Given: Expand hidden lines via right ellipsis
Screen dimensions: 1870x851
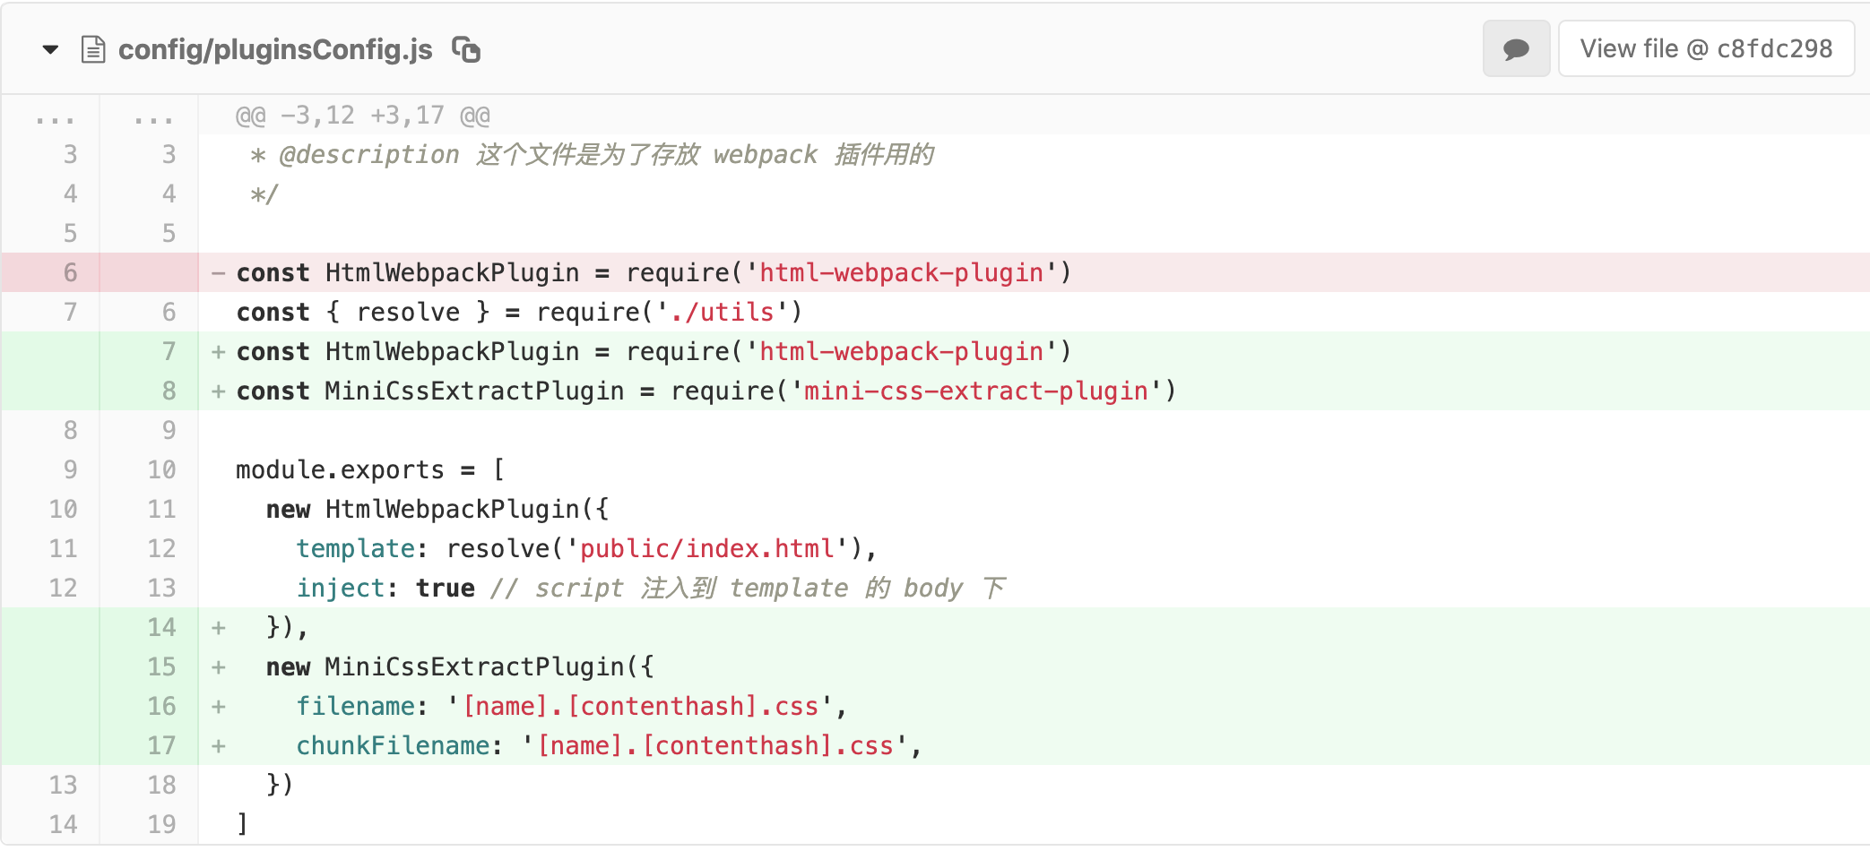Looking at the screenshot, I should [153, 116].
